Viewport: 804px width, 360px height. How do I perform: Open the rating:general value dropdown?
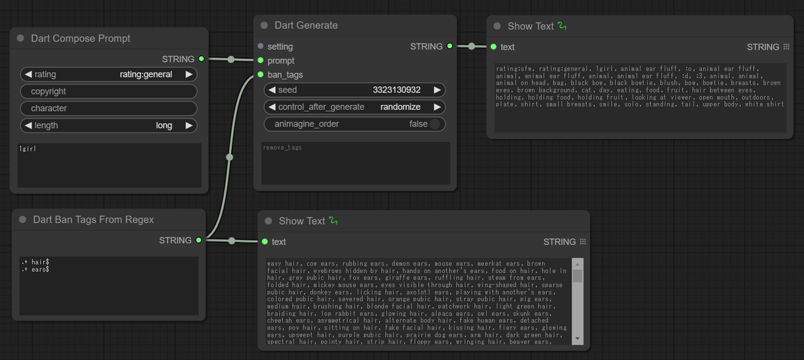point(145,74)
